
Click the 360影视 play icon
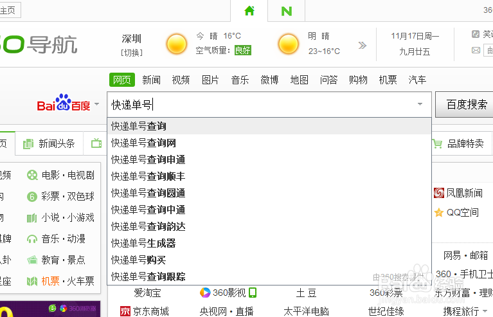click(x=205, y=293)
